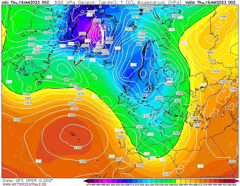Pick the 500 gpdm swatch in the legend
This screenshot has width=240, height=186.
(x=120, y=181)
